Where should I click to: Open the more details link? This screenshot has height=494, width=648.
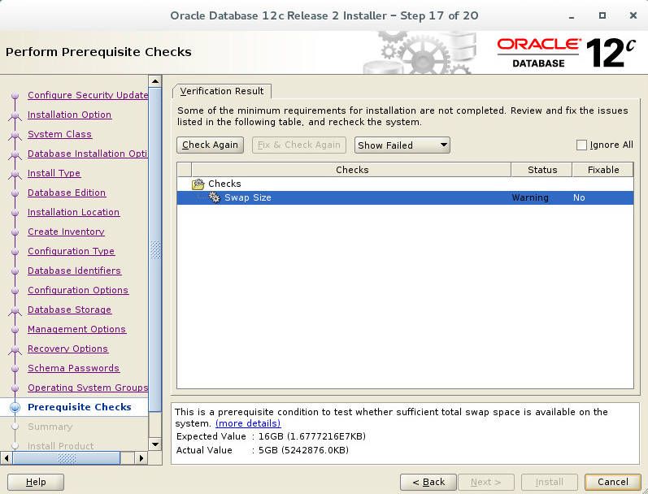tap(248, 423)
